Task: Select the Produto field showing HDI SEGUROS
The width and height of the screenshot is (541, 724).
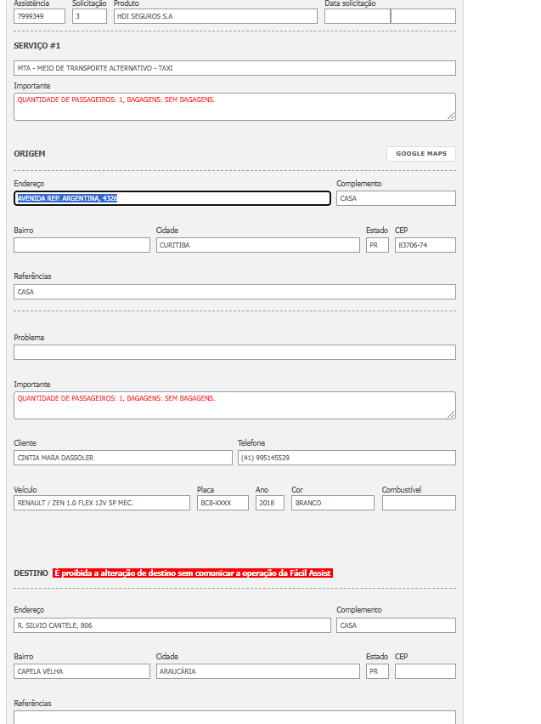Action: click(x=215, y=16)
